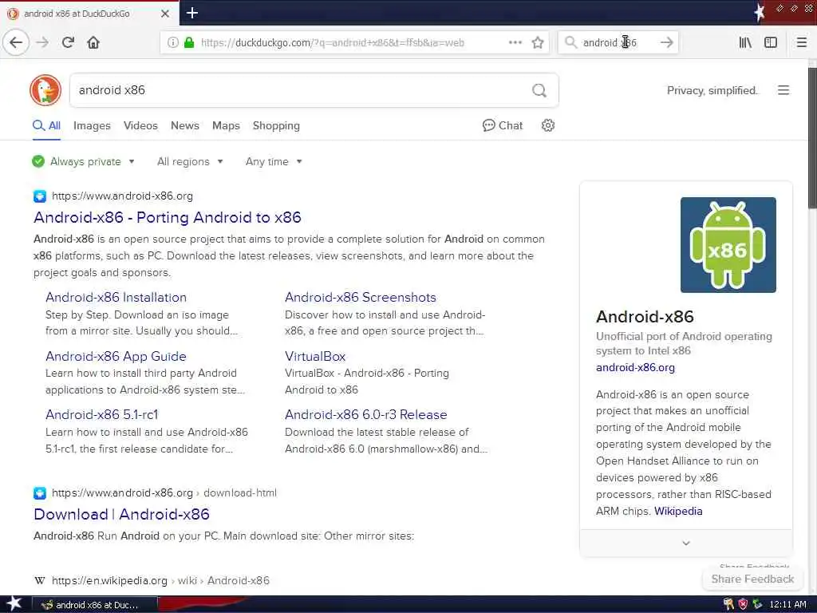
Task: Go back with the browser back arrow
Action: 16,42
